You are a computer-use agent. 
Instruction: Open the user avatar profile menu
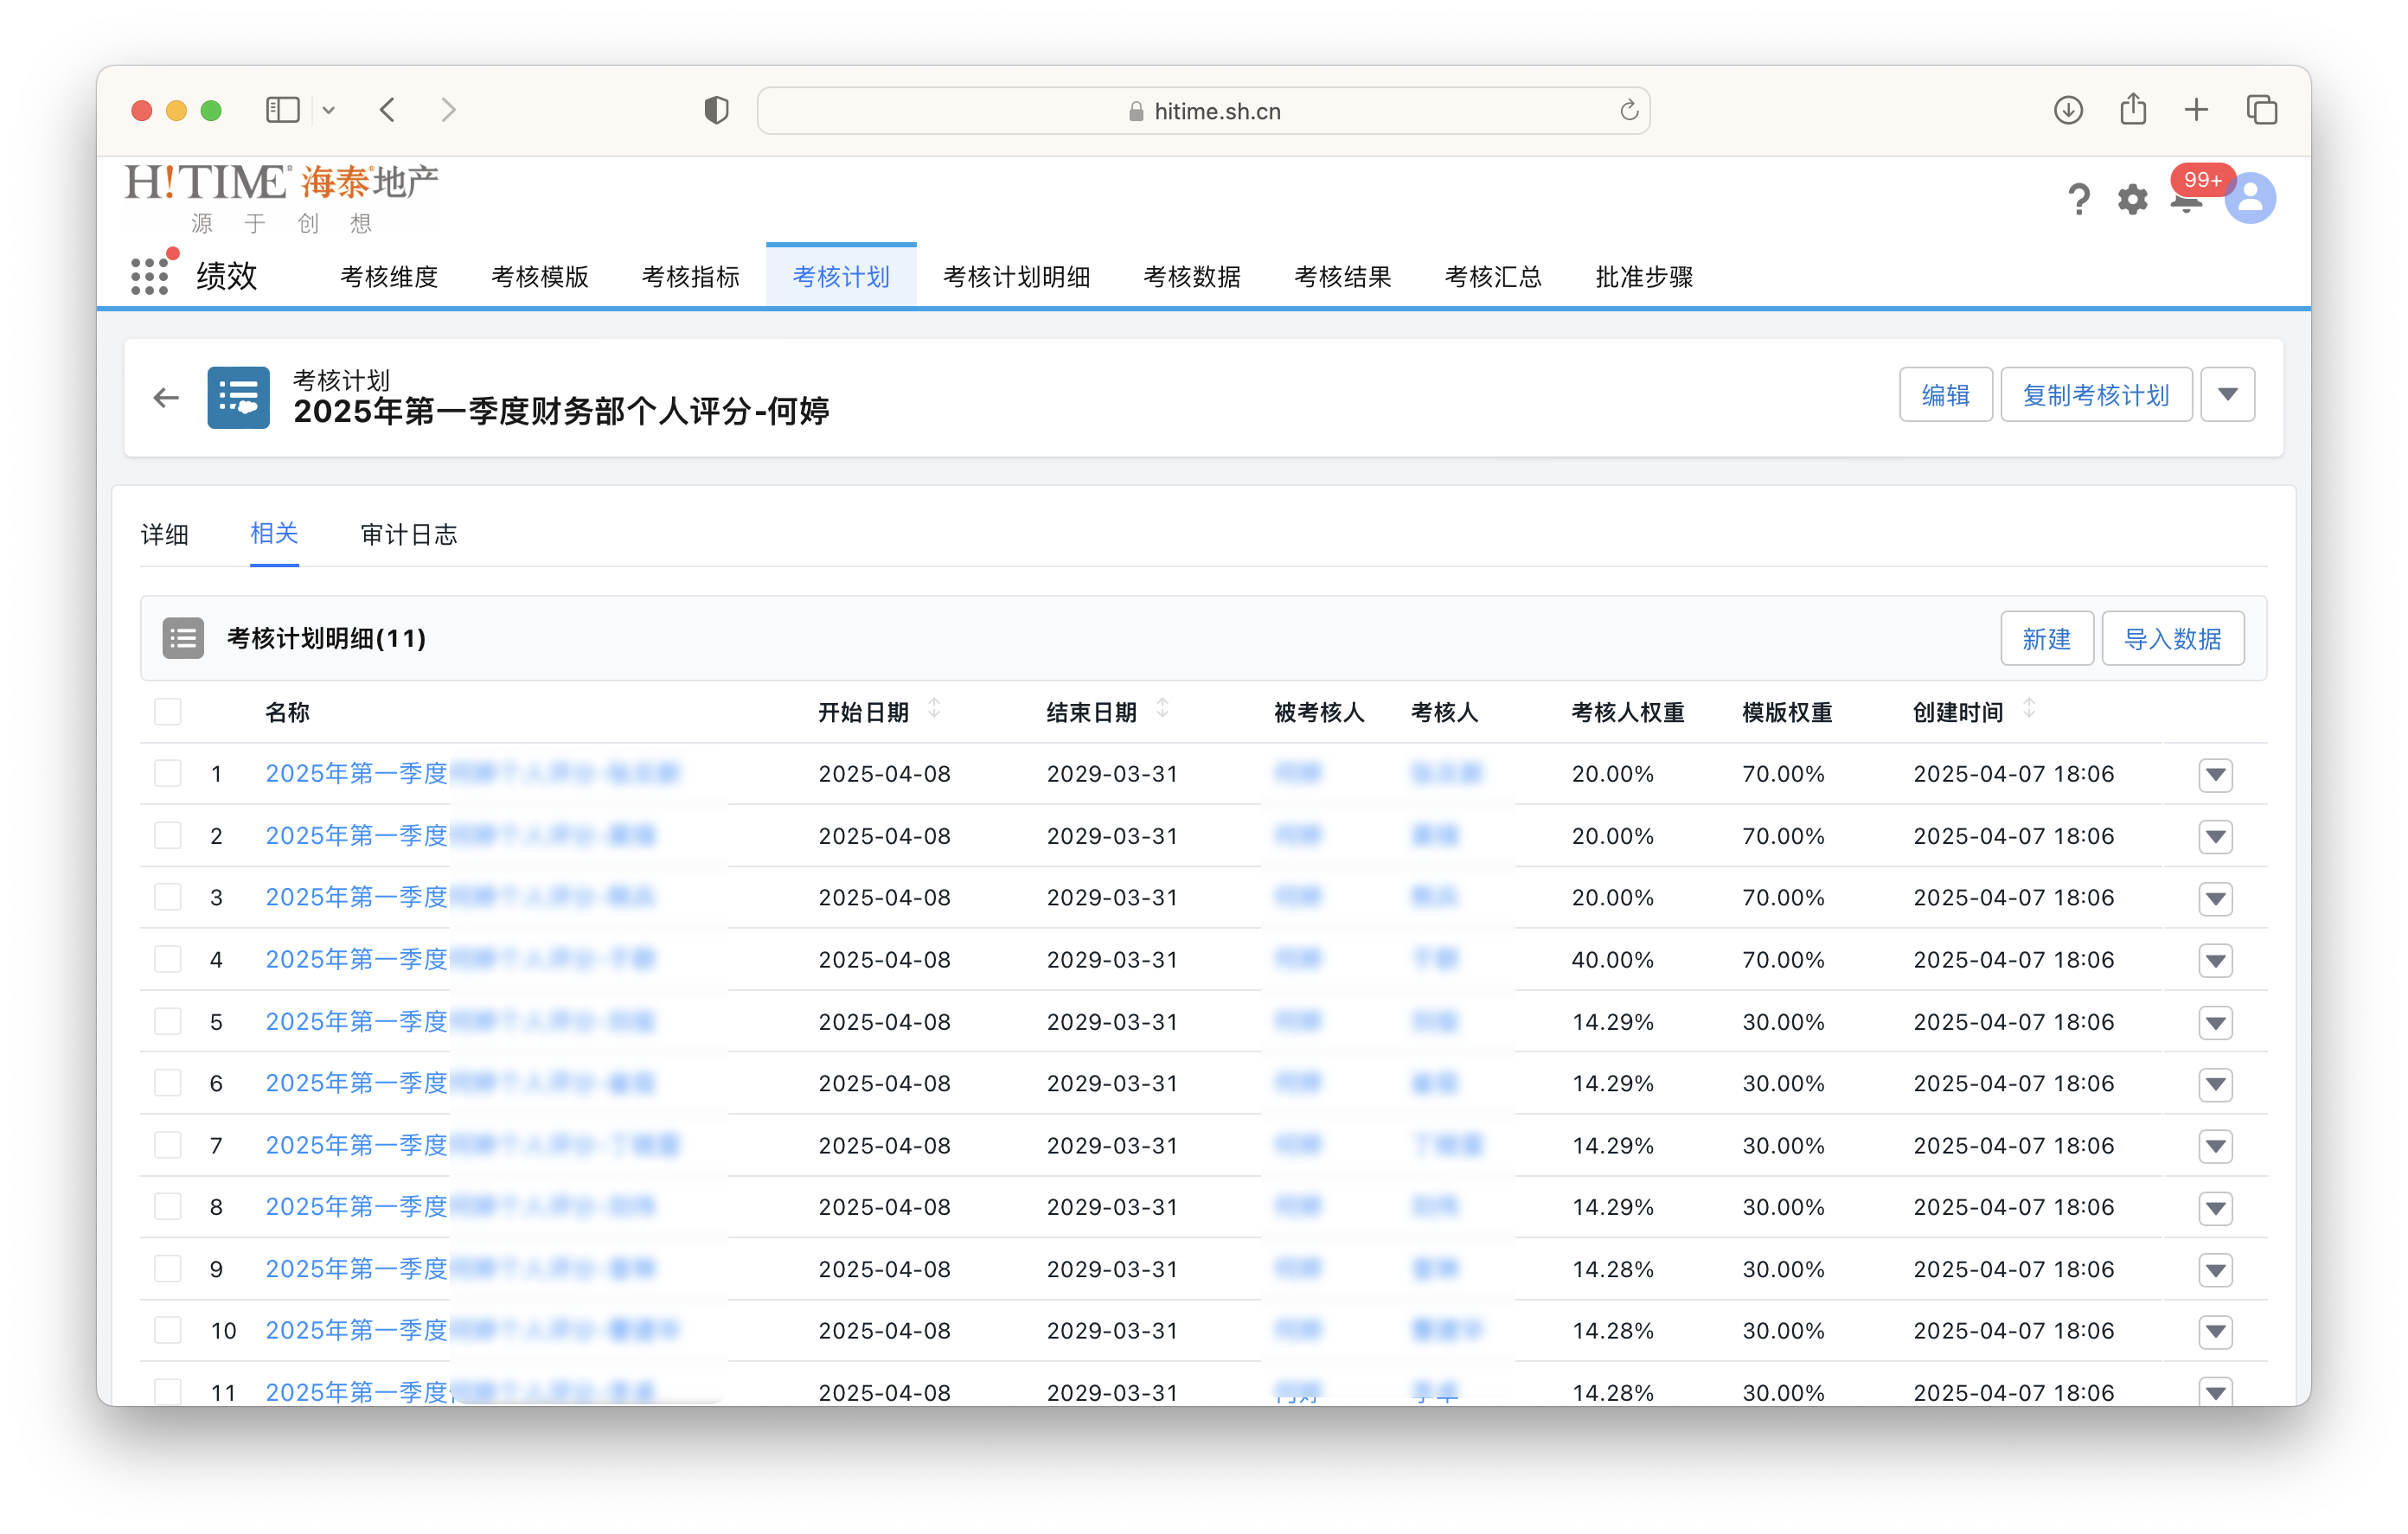click(x=2250, y=199)
